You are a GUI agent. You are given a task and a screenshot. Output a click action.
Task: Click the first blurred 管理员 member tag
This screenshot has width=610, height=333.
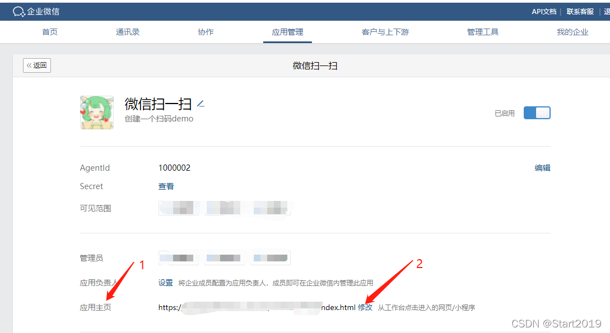(178, 257)
